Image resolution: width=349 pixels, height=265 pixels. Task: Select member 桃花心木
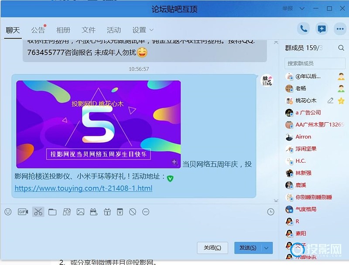click(315, 101)
